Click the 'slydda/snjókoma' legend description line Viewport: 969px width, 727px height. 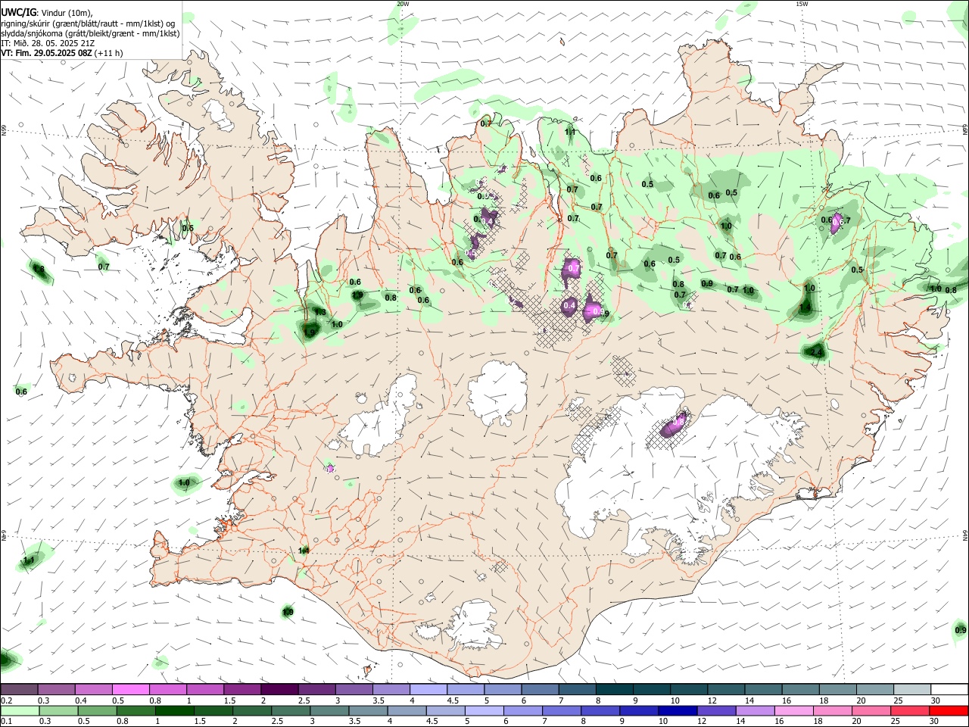point(90,33)
